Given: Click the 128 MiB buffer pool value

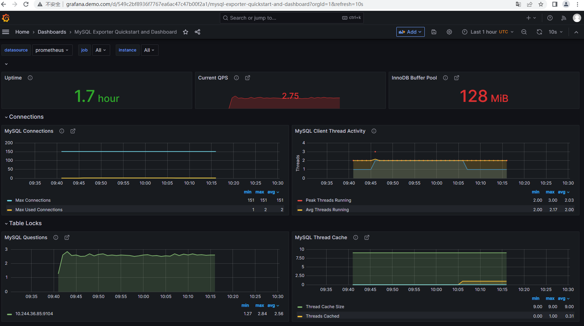Looking at the screenshot, I should 484,96.
